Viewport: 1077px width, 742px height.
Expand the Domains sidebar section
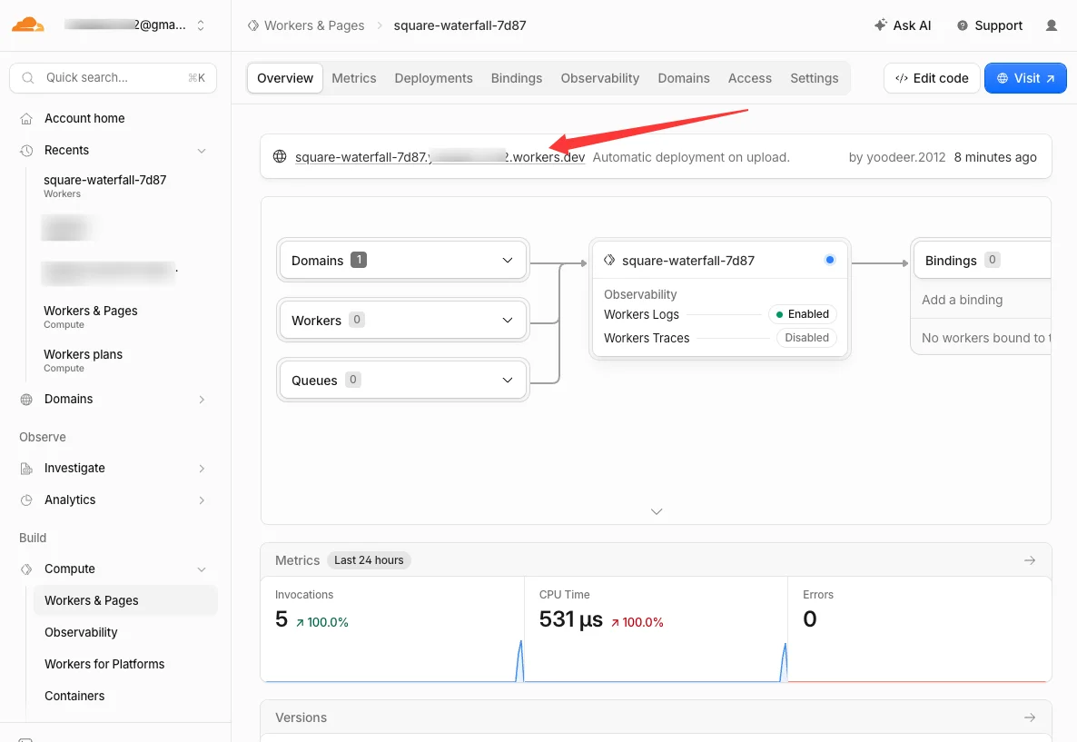click(202, 400)
